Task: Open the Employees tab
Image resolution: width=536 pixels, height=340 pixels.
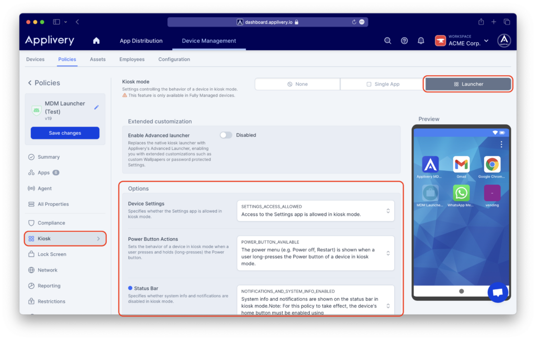Action: [132, 60]
